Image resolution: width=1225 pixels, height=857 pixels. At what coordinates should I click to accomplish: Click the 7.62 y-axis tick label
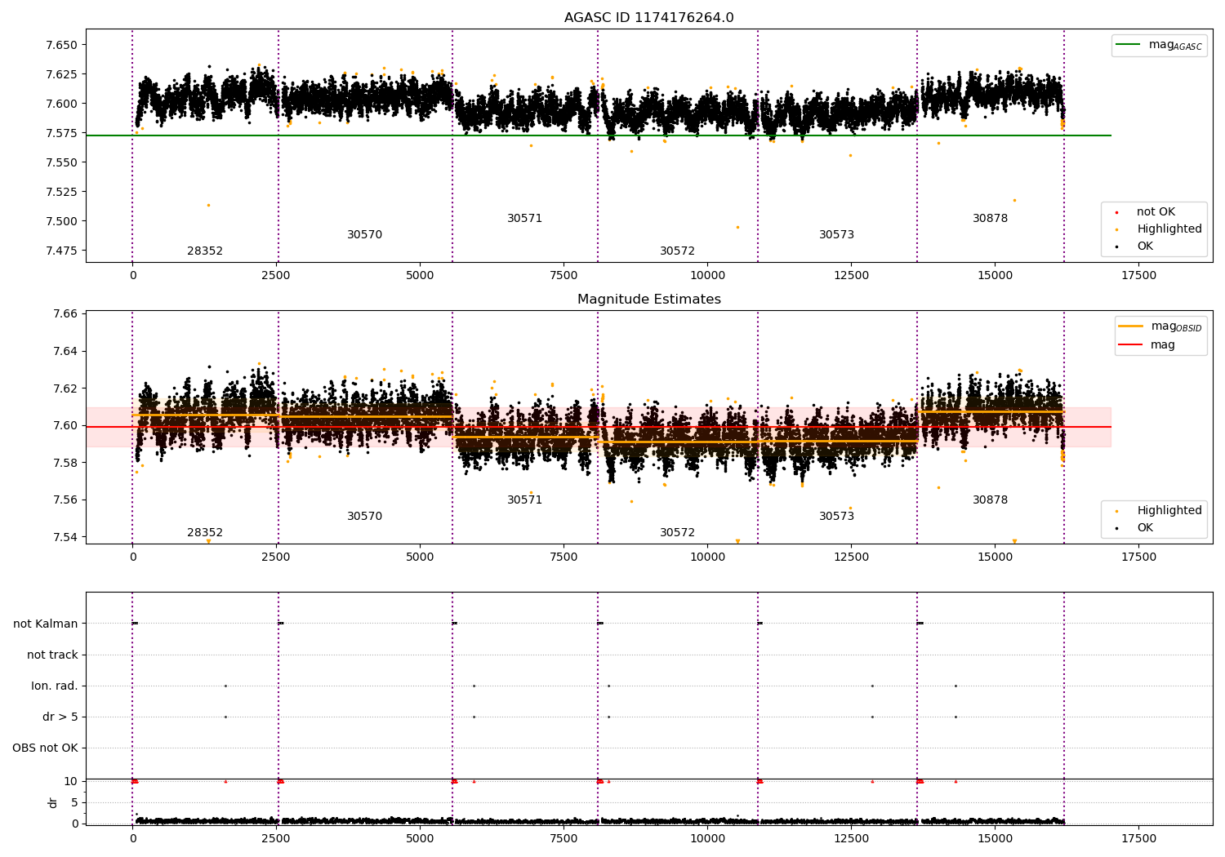(x=65, y=389)
